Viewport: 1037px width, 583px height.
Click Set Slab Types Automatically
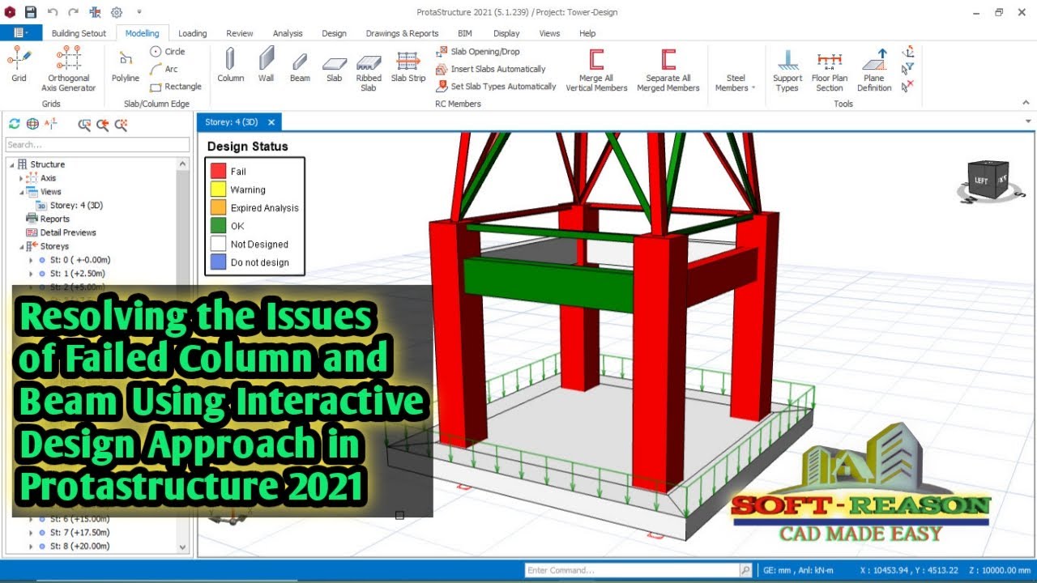pyautogui.click(x=495, y=87)
